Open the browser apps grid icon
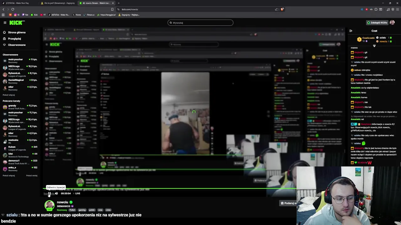401x225 pixels. pyautogui.click(x=3, y=15)
